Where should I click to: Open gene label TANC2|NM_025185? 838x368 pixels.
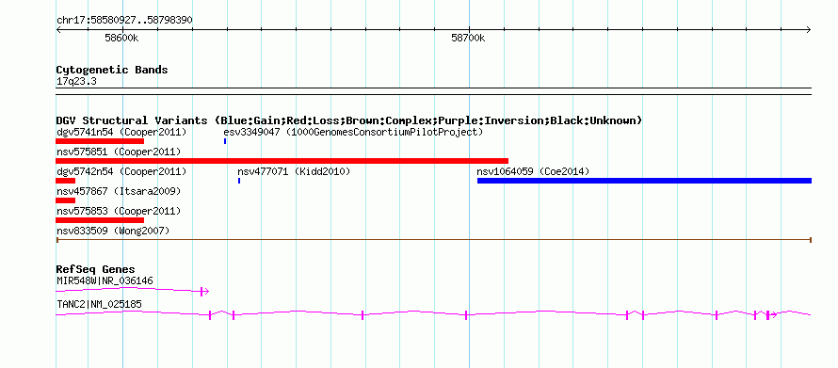tap(99, 305)
